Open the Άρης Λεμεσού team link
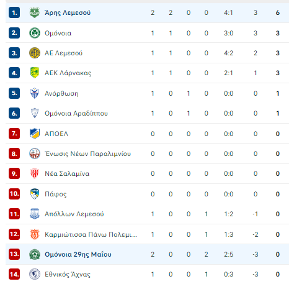Screen dimensions: 289x284 68,12
